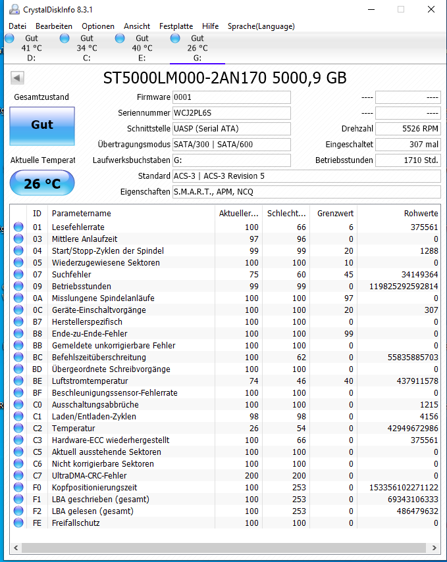The width and height of the screenshot is (447, 562).
Task: Click status orb for Wiederzugewiesene Sektoren
Action: (x=18, y=262)
